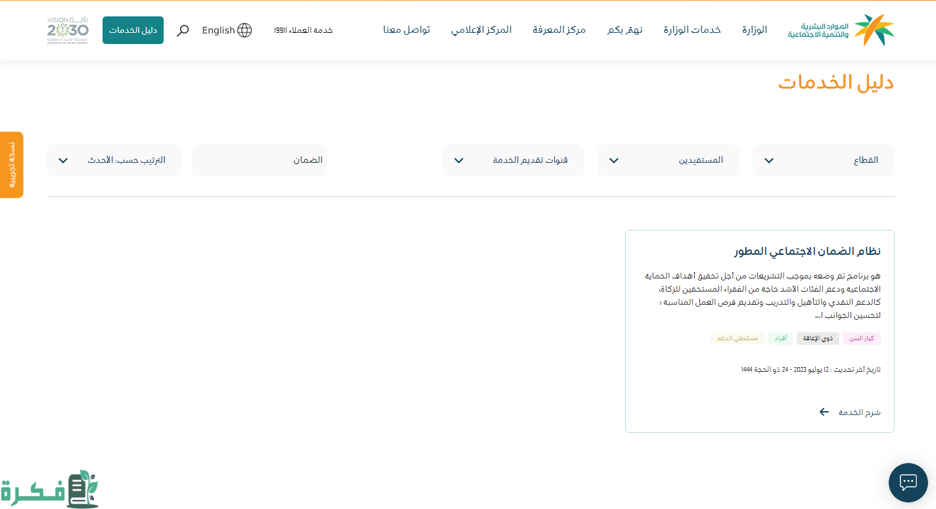
Task: Click the ministry logo in the header
Action: [841, 30]
